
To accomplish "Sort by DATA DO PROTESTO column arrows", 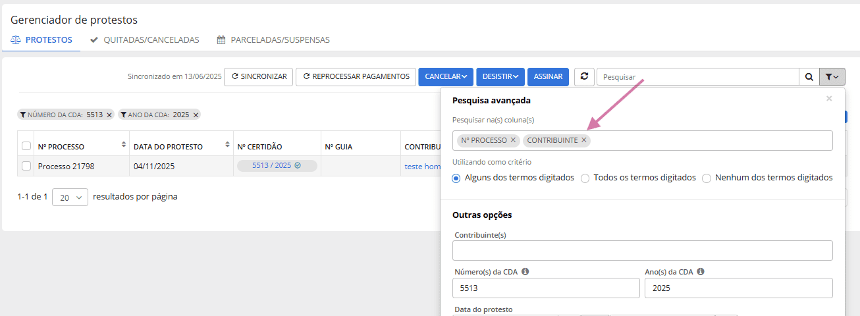I will 228,144.
